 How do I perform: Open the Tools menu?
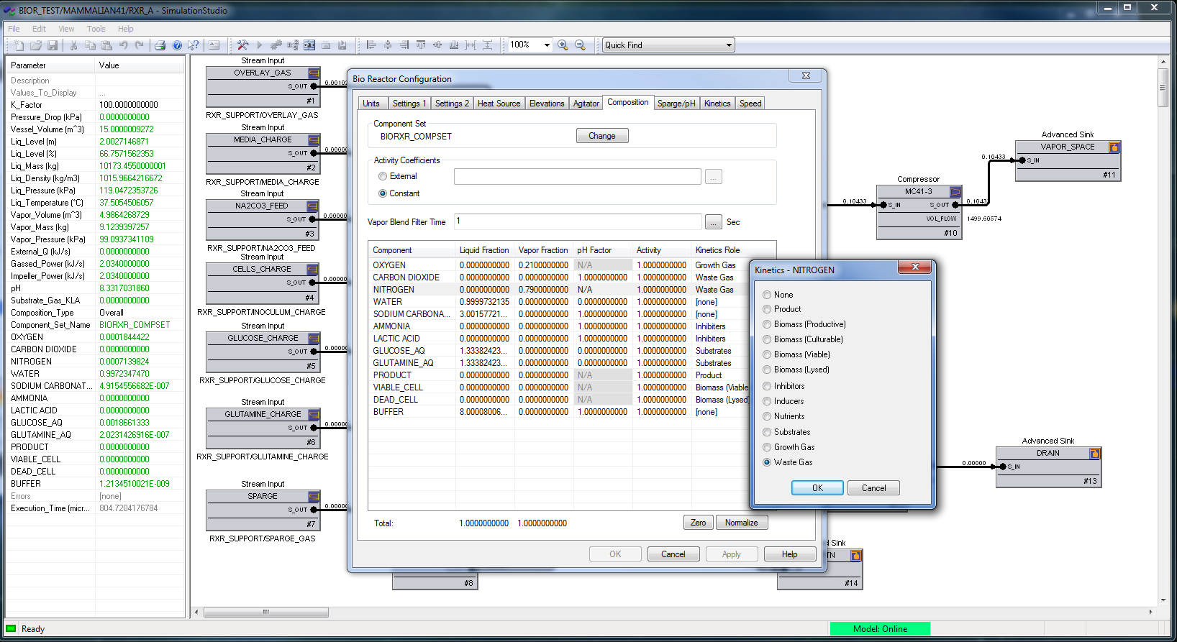tap(96, 29)
